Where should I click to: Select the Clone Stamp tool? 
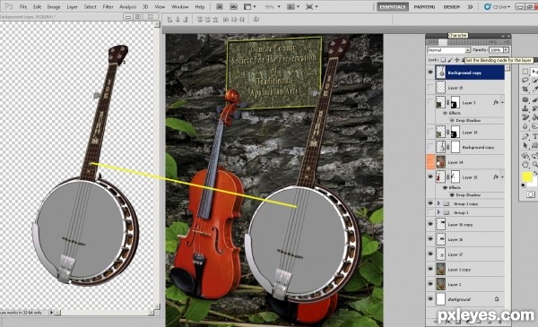pos(525,108)
